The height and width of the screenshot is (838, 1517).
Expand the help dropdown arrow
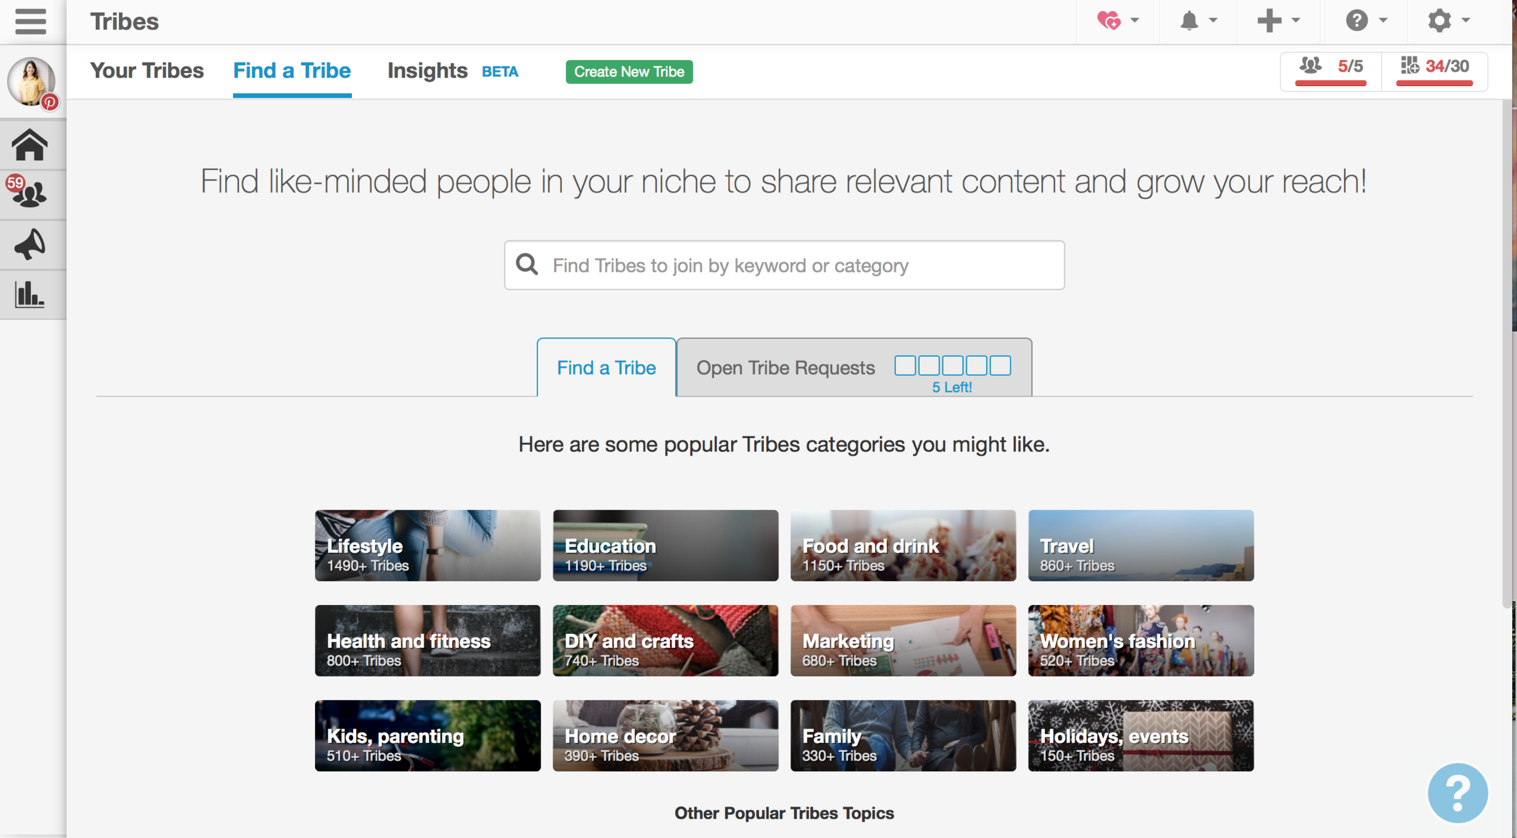(1383, 21)
